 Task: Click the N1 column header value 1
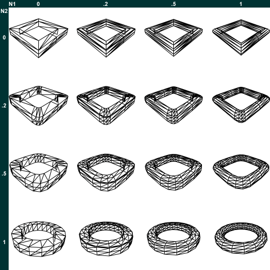pos(241,4)
